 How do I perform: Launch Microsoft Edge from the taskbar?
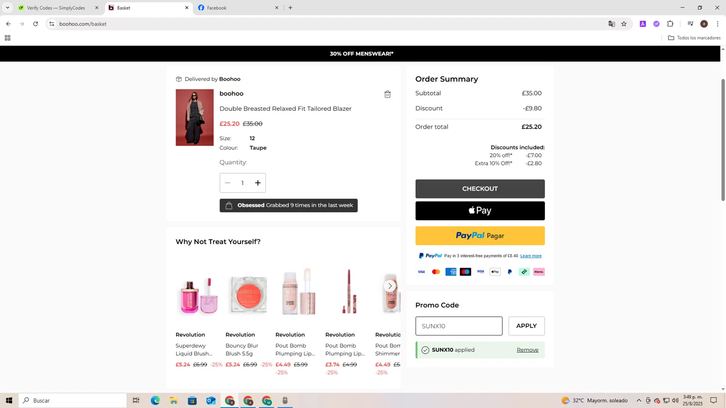pos(155,400)
